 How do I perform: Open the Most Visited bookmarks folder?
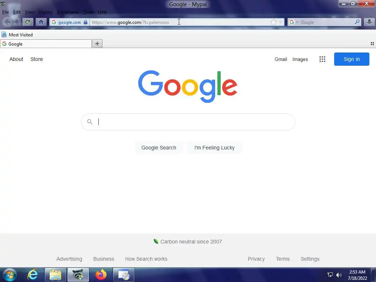(x=17, y=35)
